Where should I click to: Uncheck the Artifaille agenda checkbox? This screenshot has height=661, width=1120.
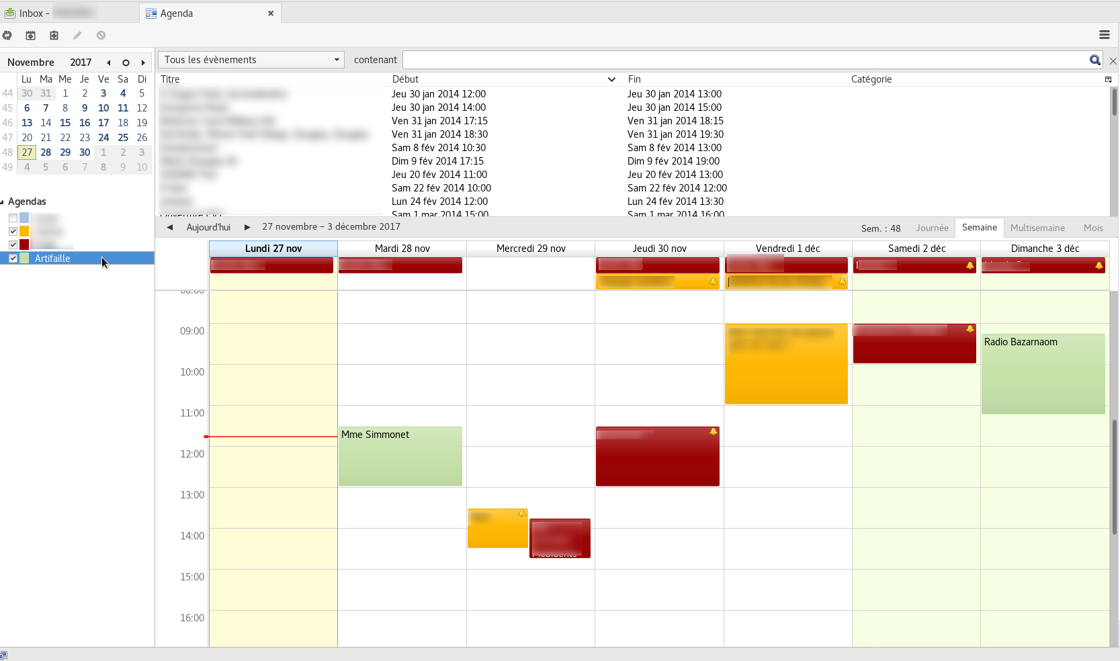click(13, 258)
